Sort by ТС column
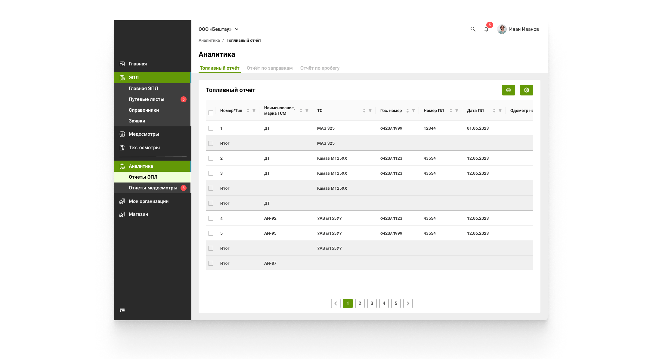Image resolution: width=662 pixels, height=359 pixels. coord(364,111)
